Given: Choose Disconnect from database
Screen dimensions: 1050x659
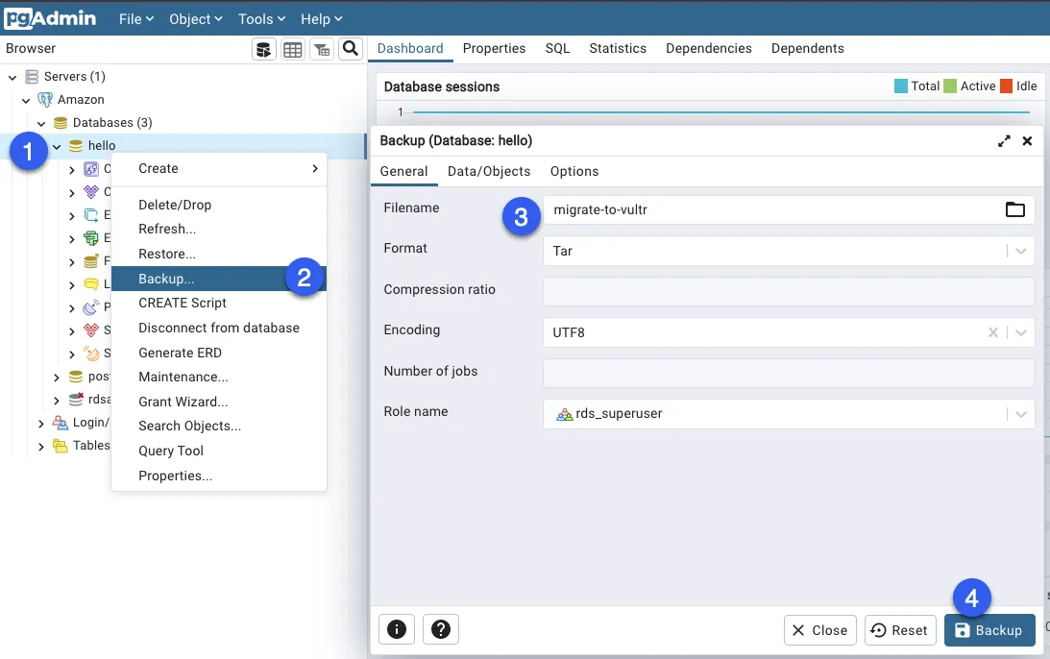Looking at the screenshot, I should pos(219,328).
